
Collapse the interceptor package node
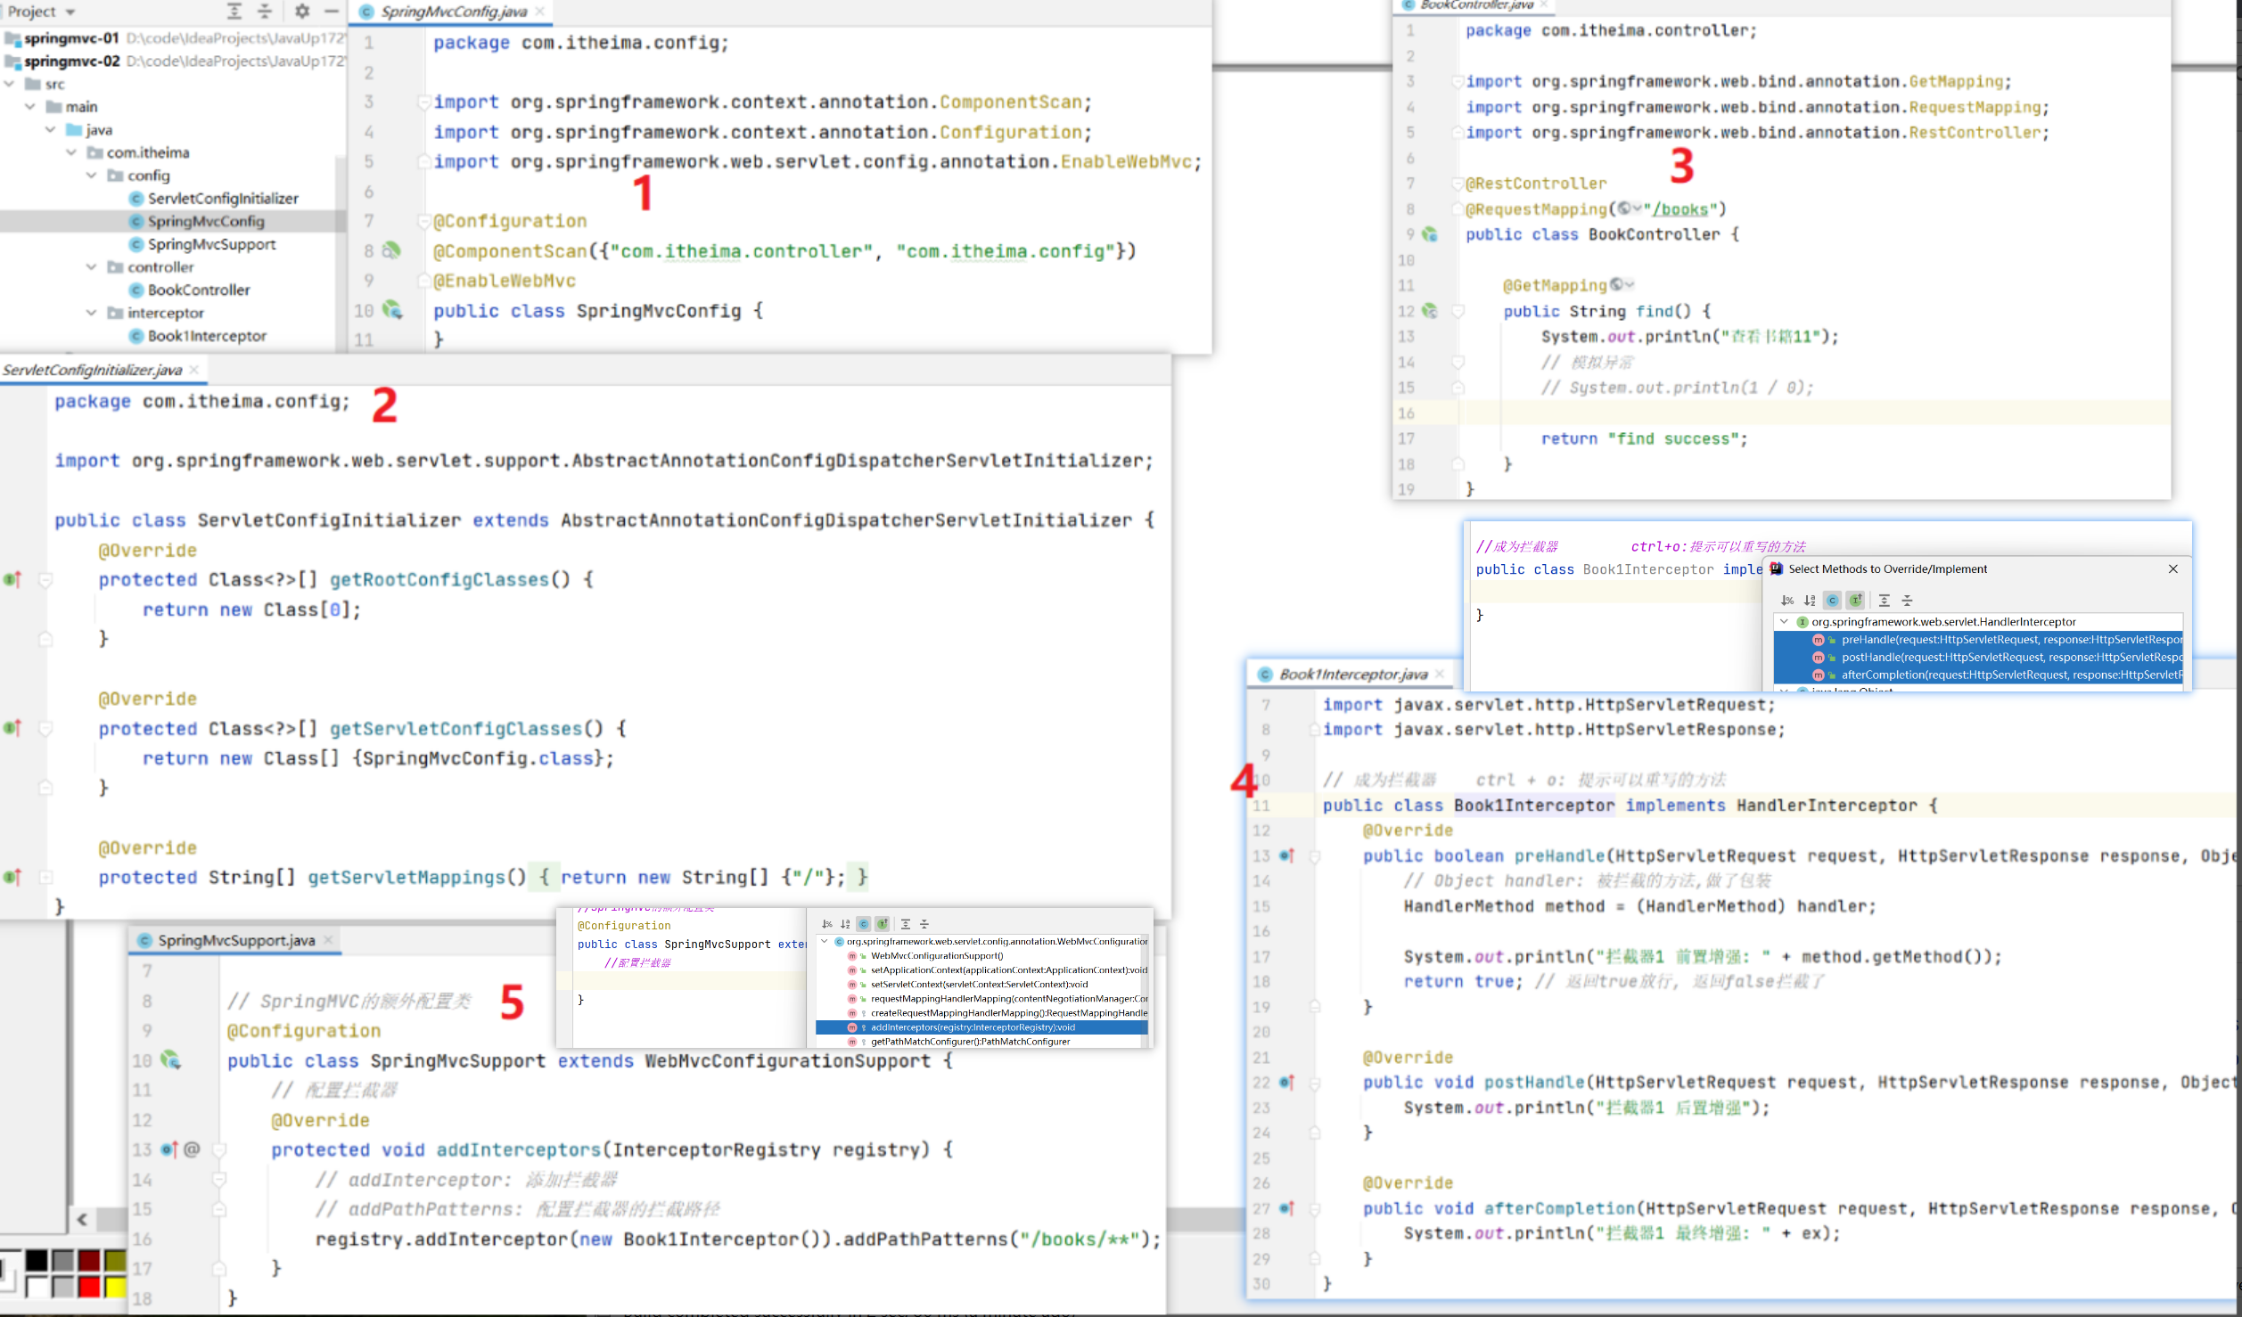[92, 313]
